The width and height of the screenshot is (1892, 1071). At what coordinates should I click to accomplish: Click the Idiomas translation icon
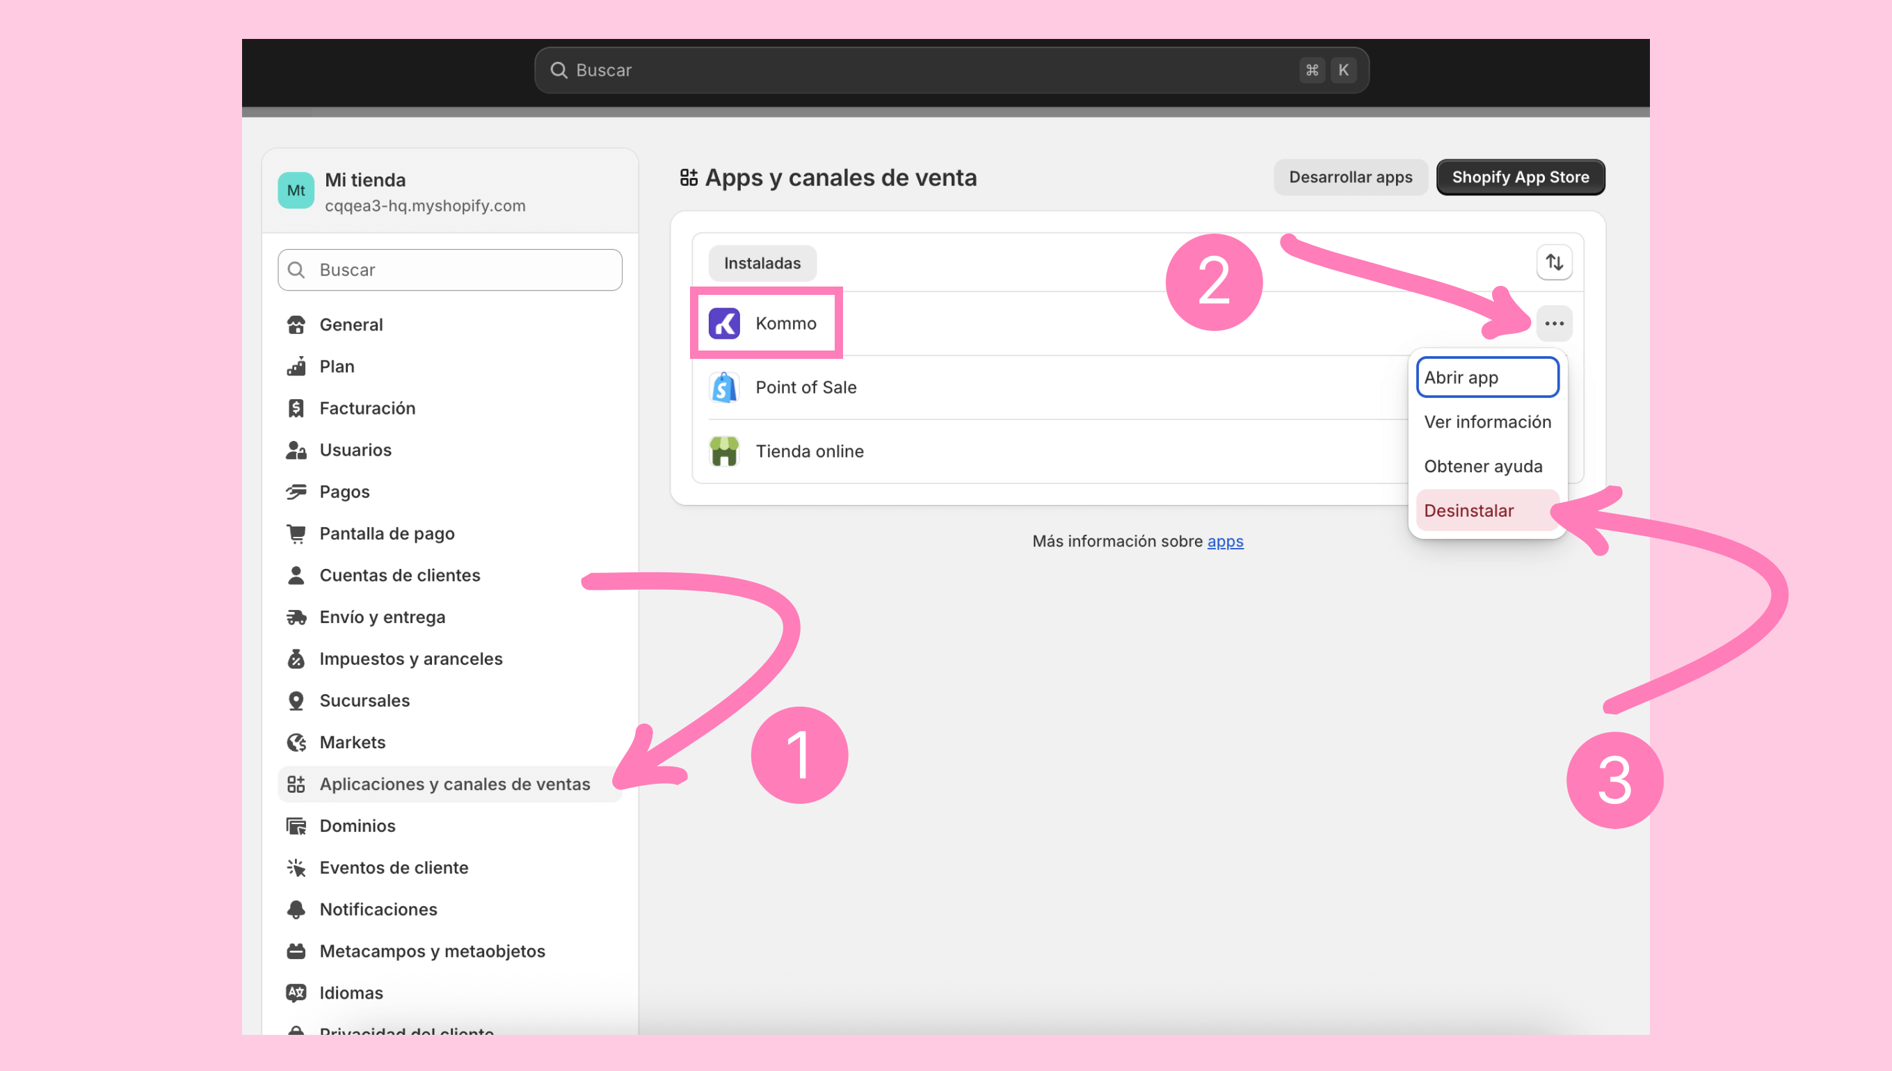tap(296, 993)
